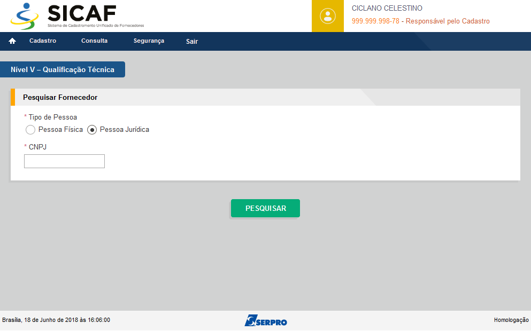531x331 pixels.
Task: Click the PESQUISAR button
Action: point(265,208)
